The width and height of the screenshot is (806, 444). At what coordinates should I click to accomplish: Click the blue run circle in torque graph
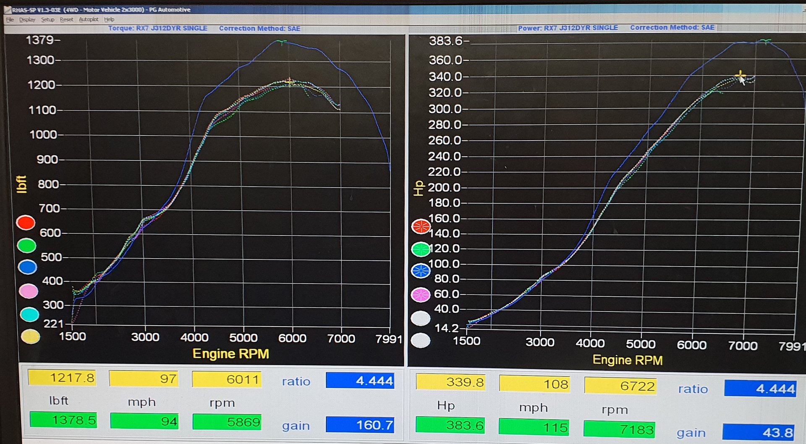click(28, 267)
